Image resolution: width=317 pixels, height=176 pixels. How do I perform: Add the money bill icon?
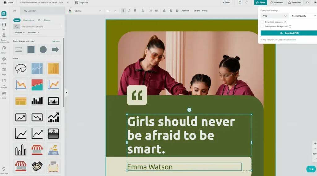pyautogui.click(x=53, y=133)
